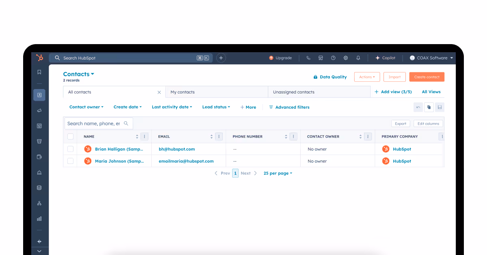This screenshot has width=487, height=255.
Task: Open the Commerce wallet sidebar icon
Action: click(x=39, y=157)
